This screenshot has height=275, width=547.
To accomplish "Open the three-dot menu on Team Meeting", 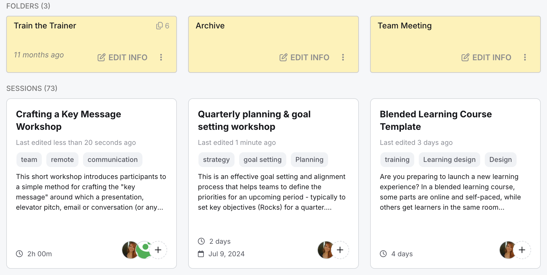I will click(x=525, y=57).
